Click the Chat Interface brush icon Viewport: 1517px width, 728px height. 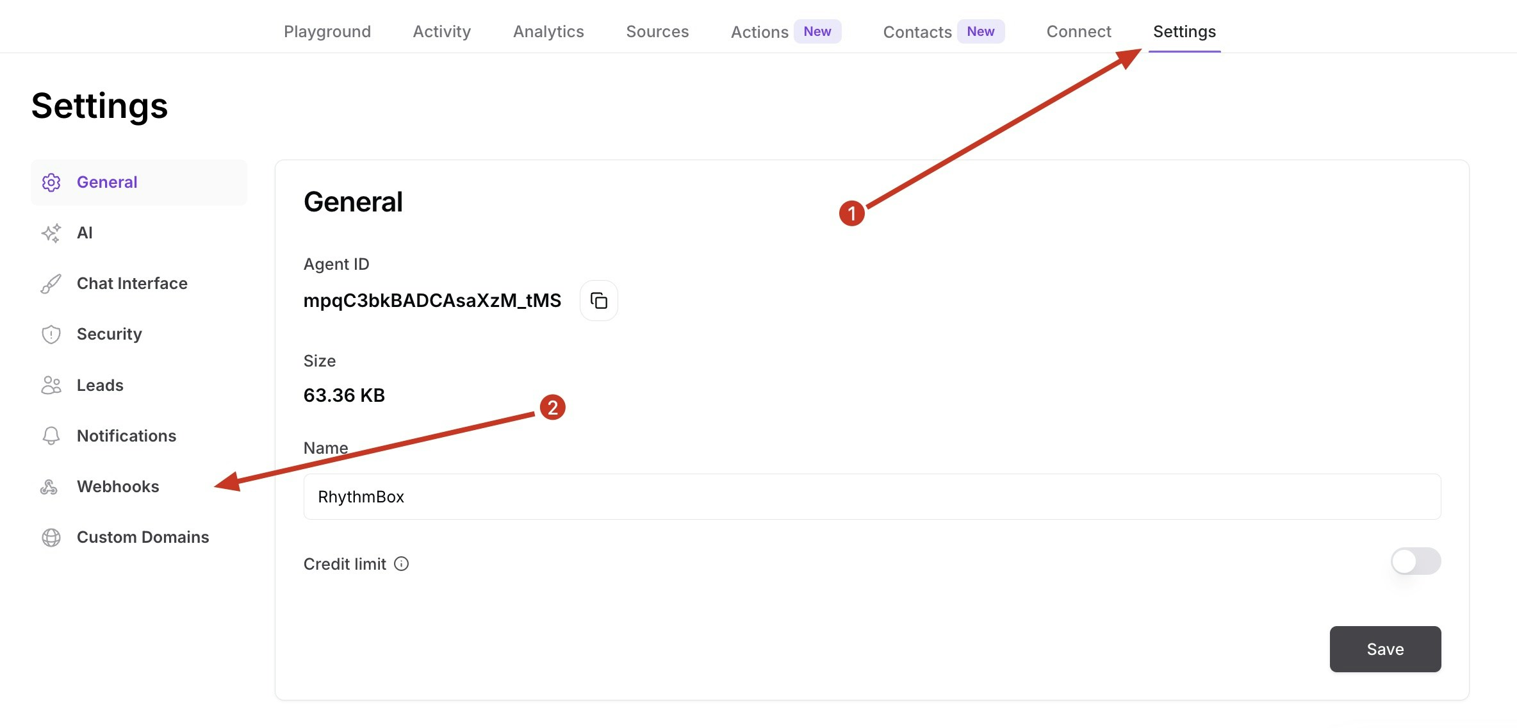[x=51, y=284]
